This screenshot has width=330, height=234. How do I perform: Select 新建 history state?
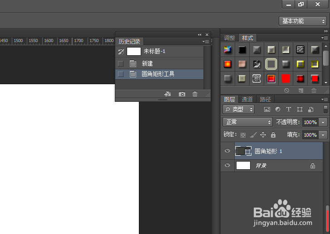(x=159, y=63)
